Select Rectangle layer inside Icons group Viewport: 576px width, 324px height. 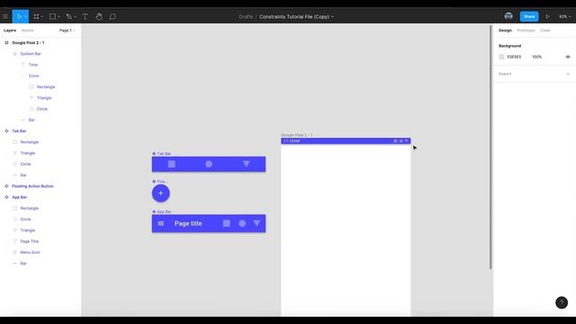(46, 87)
